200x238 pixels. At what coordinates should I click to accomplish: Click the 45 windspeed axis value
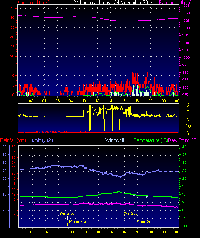click(12, 8)
